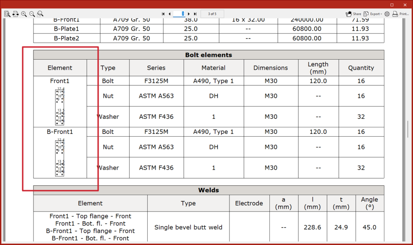
Task: Click the Front1 bolt layout thumbnail
Action: [x=60, y=106]
